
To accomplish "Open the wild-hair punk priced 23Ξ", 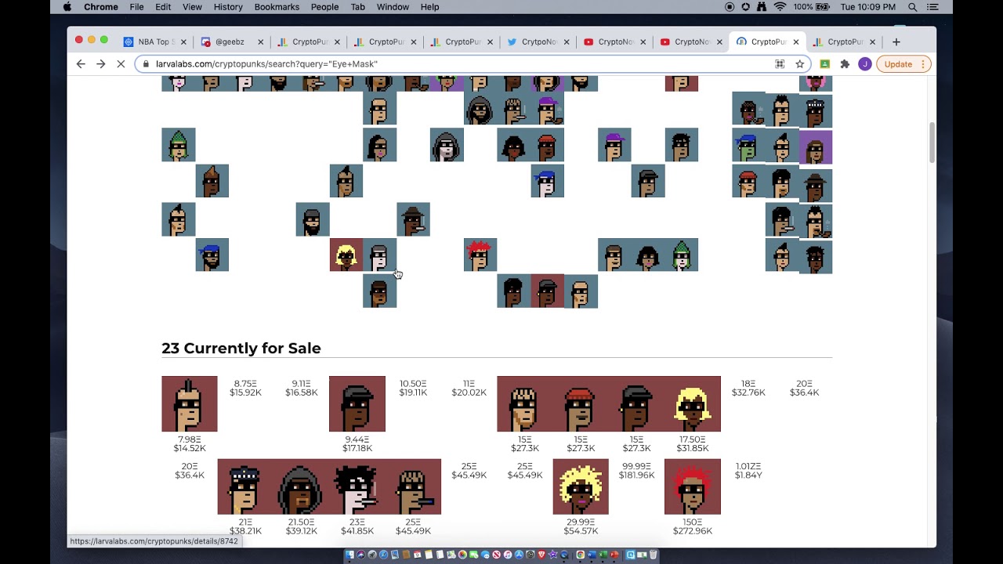I will coord(357,487).
